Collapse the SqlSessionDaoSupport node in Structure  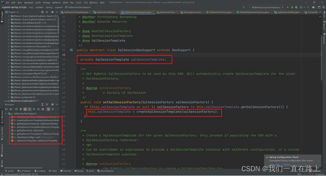6,114
